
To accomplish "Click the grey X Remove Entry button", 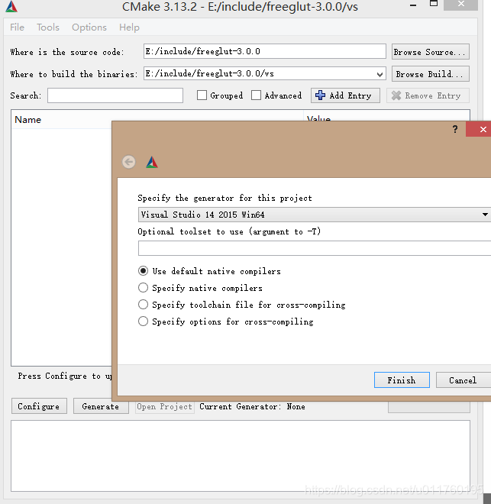I will (428, 95).
